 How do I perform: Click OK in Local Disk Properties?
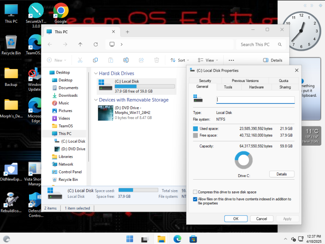click(x=236, y=219)
